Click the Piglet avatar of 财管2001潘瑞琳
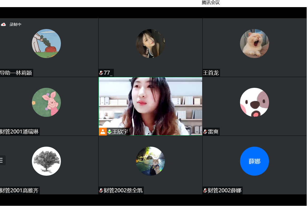 46,102
